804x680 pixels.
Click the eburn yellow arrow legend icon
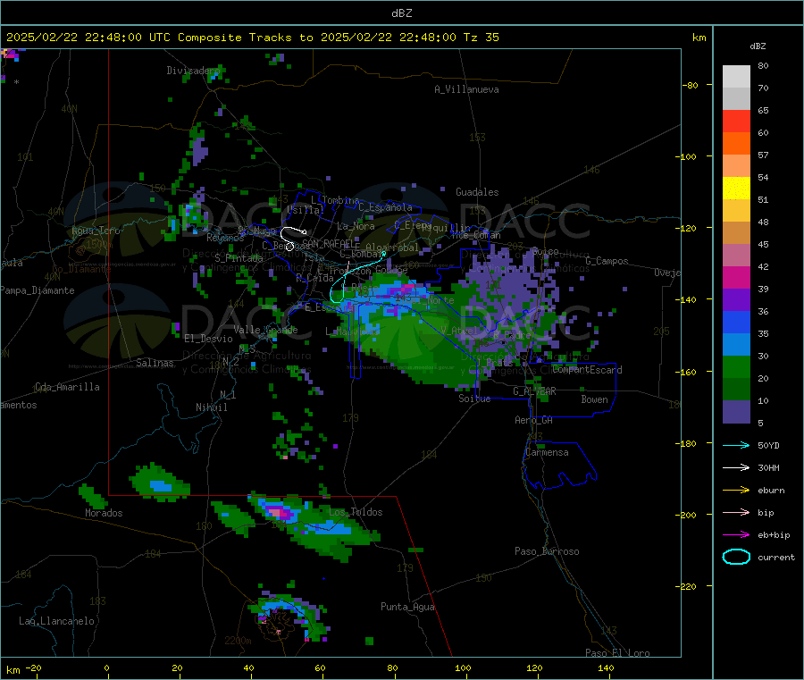click(x=736, y=490)
